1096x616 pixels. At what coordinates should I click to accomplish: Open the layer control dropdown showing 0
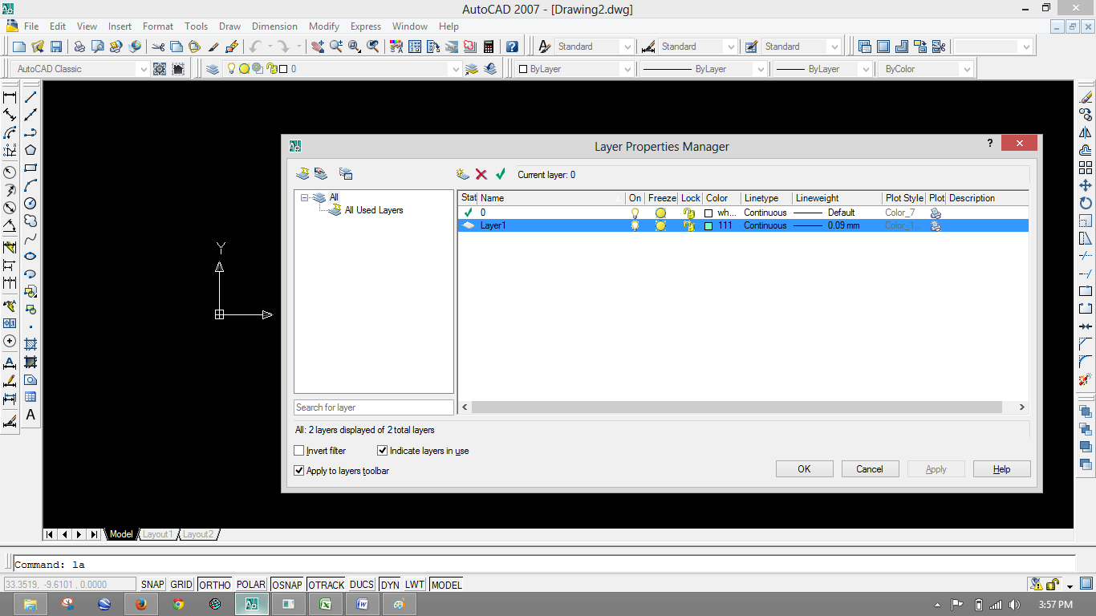pyautogui.click(x=456, y=69)
